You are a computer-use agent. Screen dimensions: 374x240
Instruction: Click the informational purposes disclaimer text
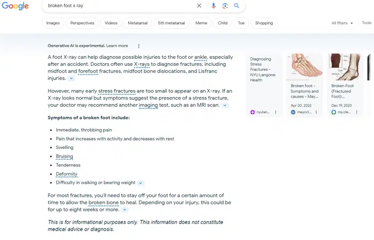(135, 226)
